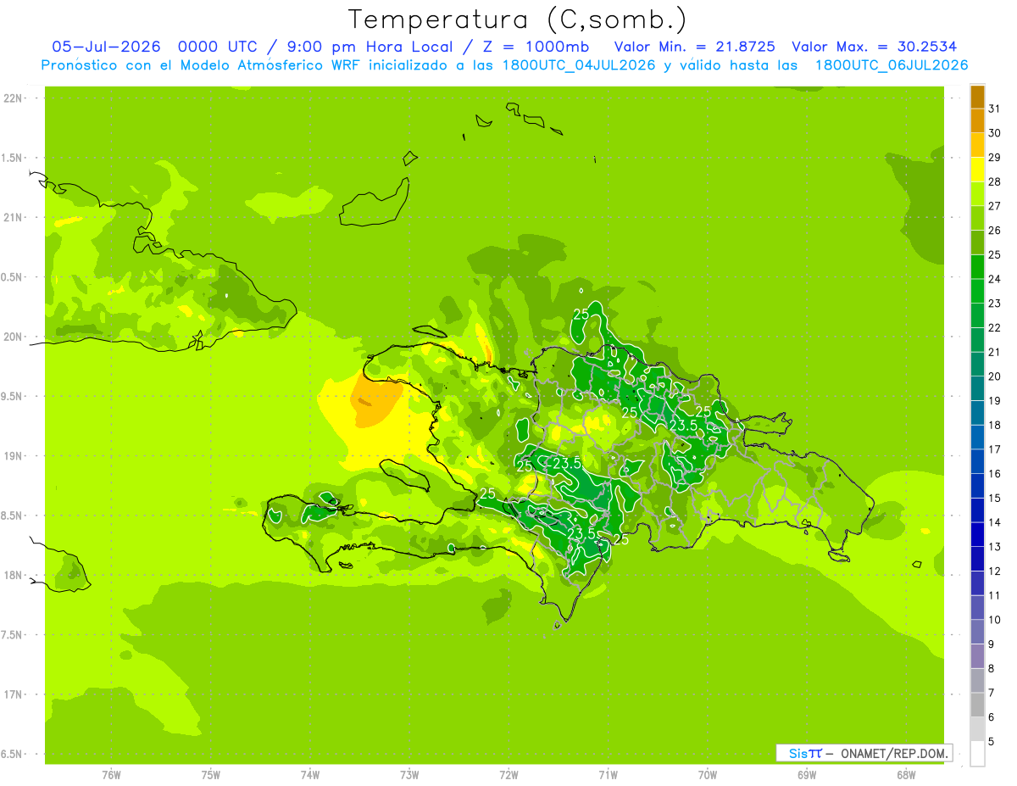The height and width of the screenshot is (786, 1017).
Task: Click the legend value 22
Action: [x=995, y=327]
